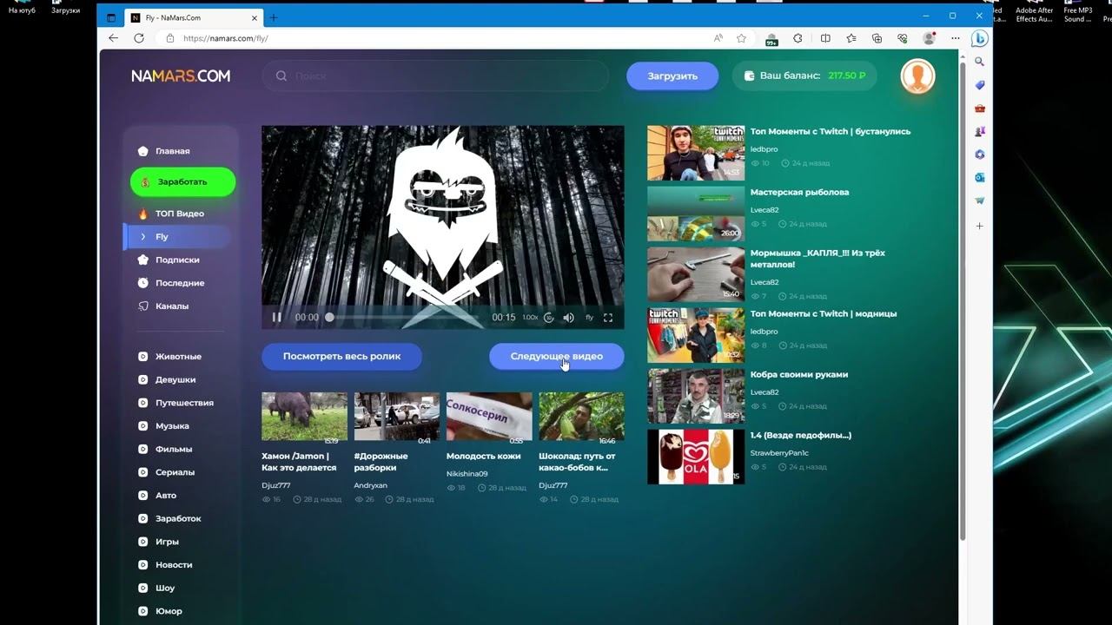Open the ТОП Видео menu item
This screenshot has width=1112, height=625.
(179, 214)
